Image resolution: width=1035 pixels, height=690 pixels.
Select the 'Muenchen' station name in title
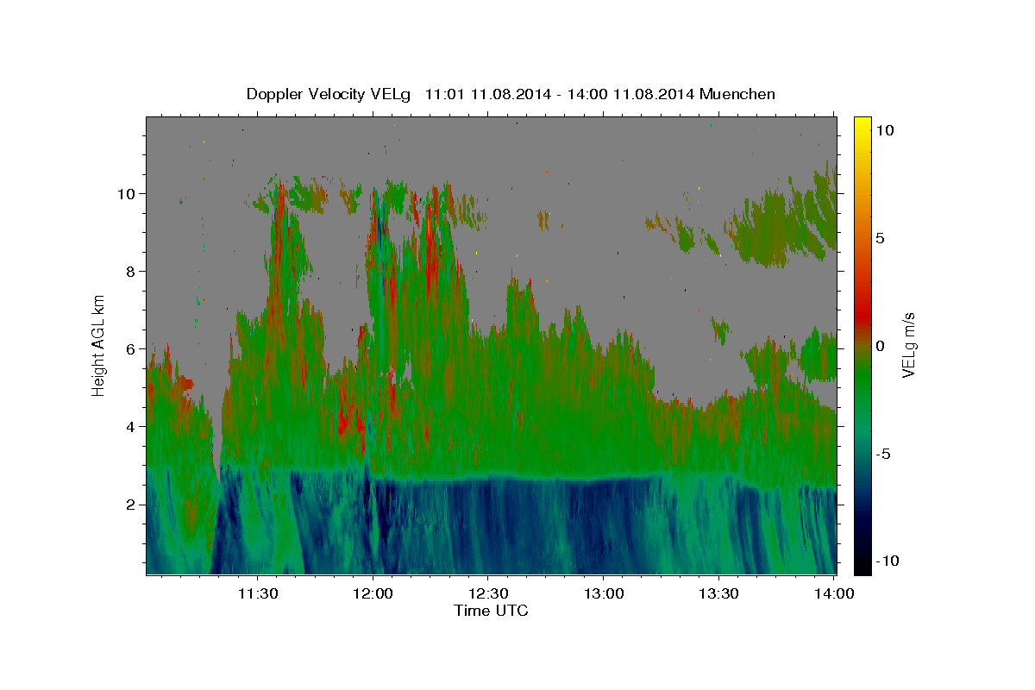tap(737, 94)
